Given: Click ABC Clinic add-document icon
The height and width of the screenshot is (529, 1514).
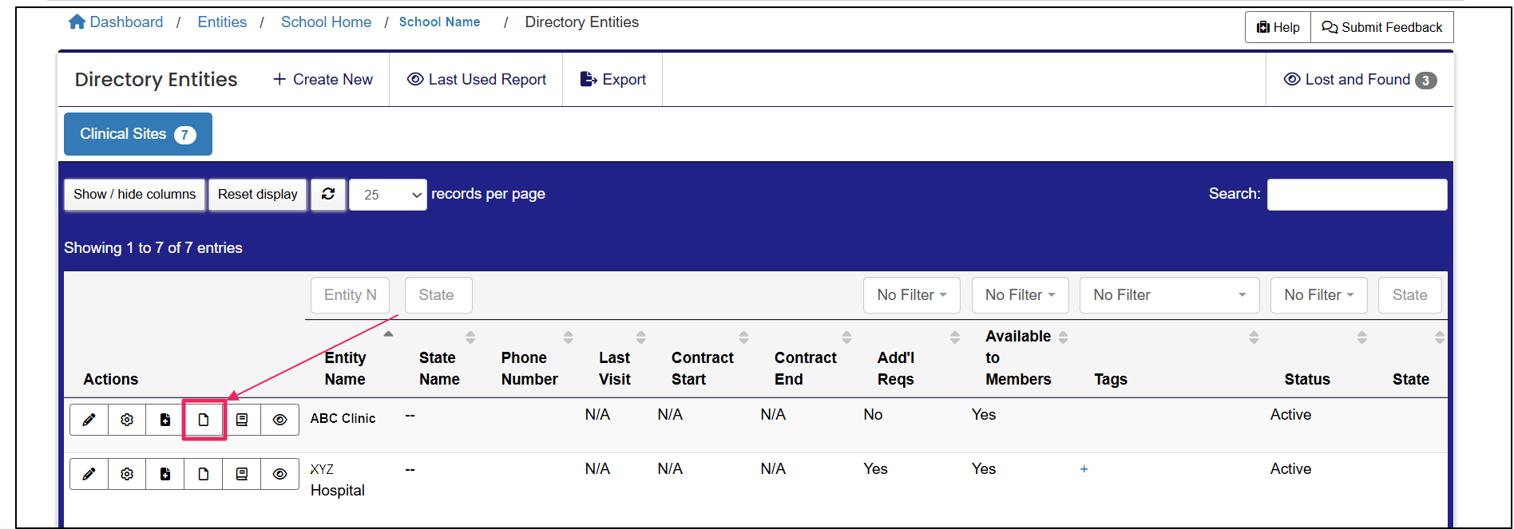Looking at the screenshot, I should 165,420.
